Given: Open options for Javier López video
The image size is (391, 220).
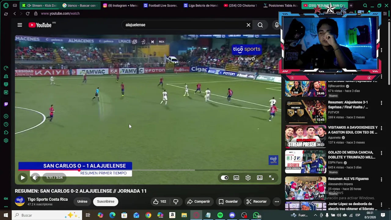Looking at the screenshot, I should pos(381,204).
